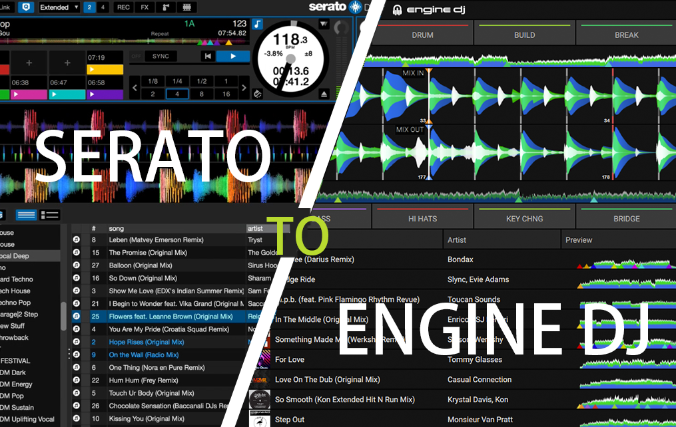Screen dimensions: 676x427
Task: Click the note icon beside So Down
Action: point(77,278)
